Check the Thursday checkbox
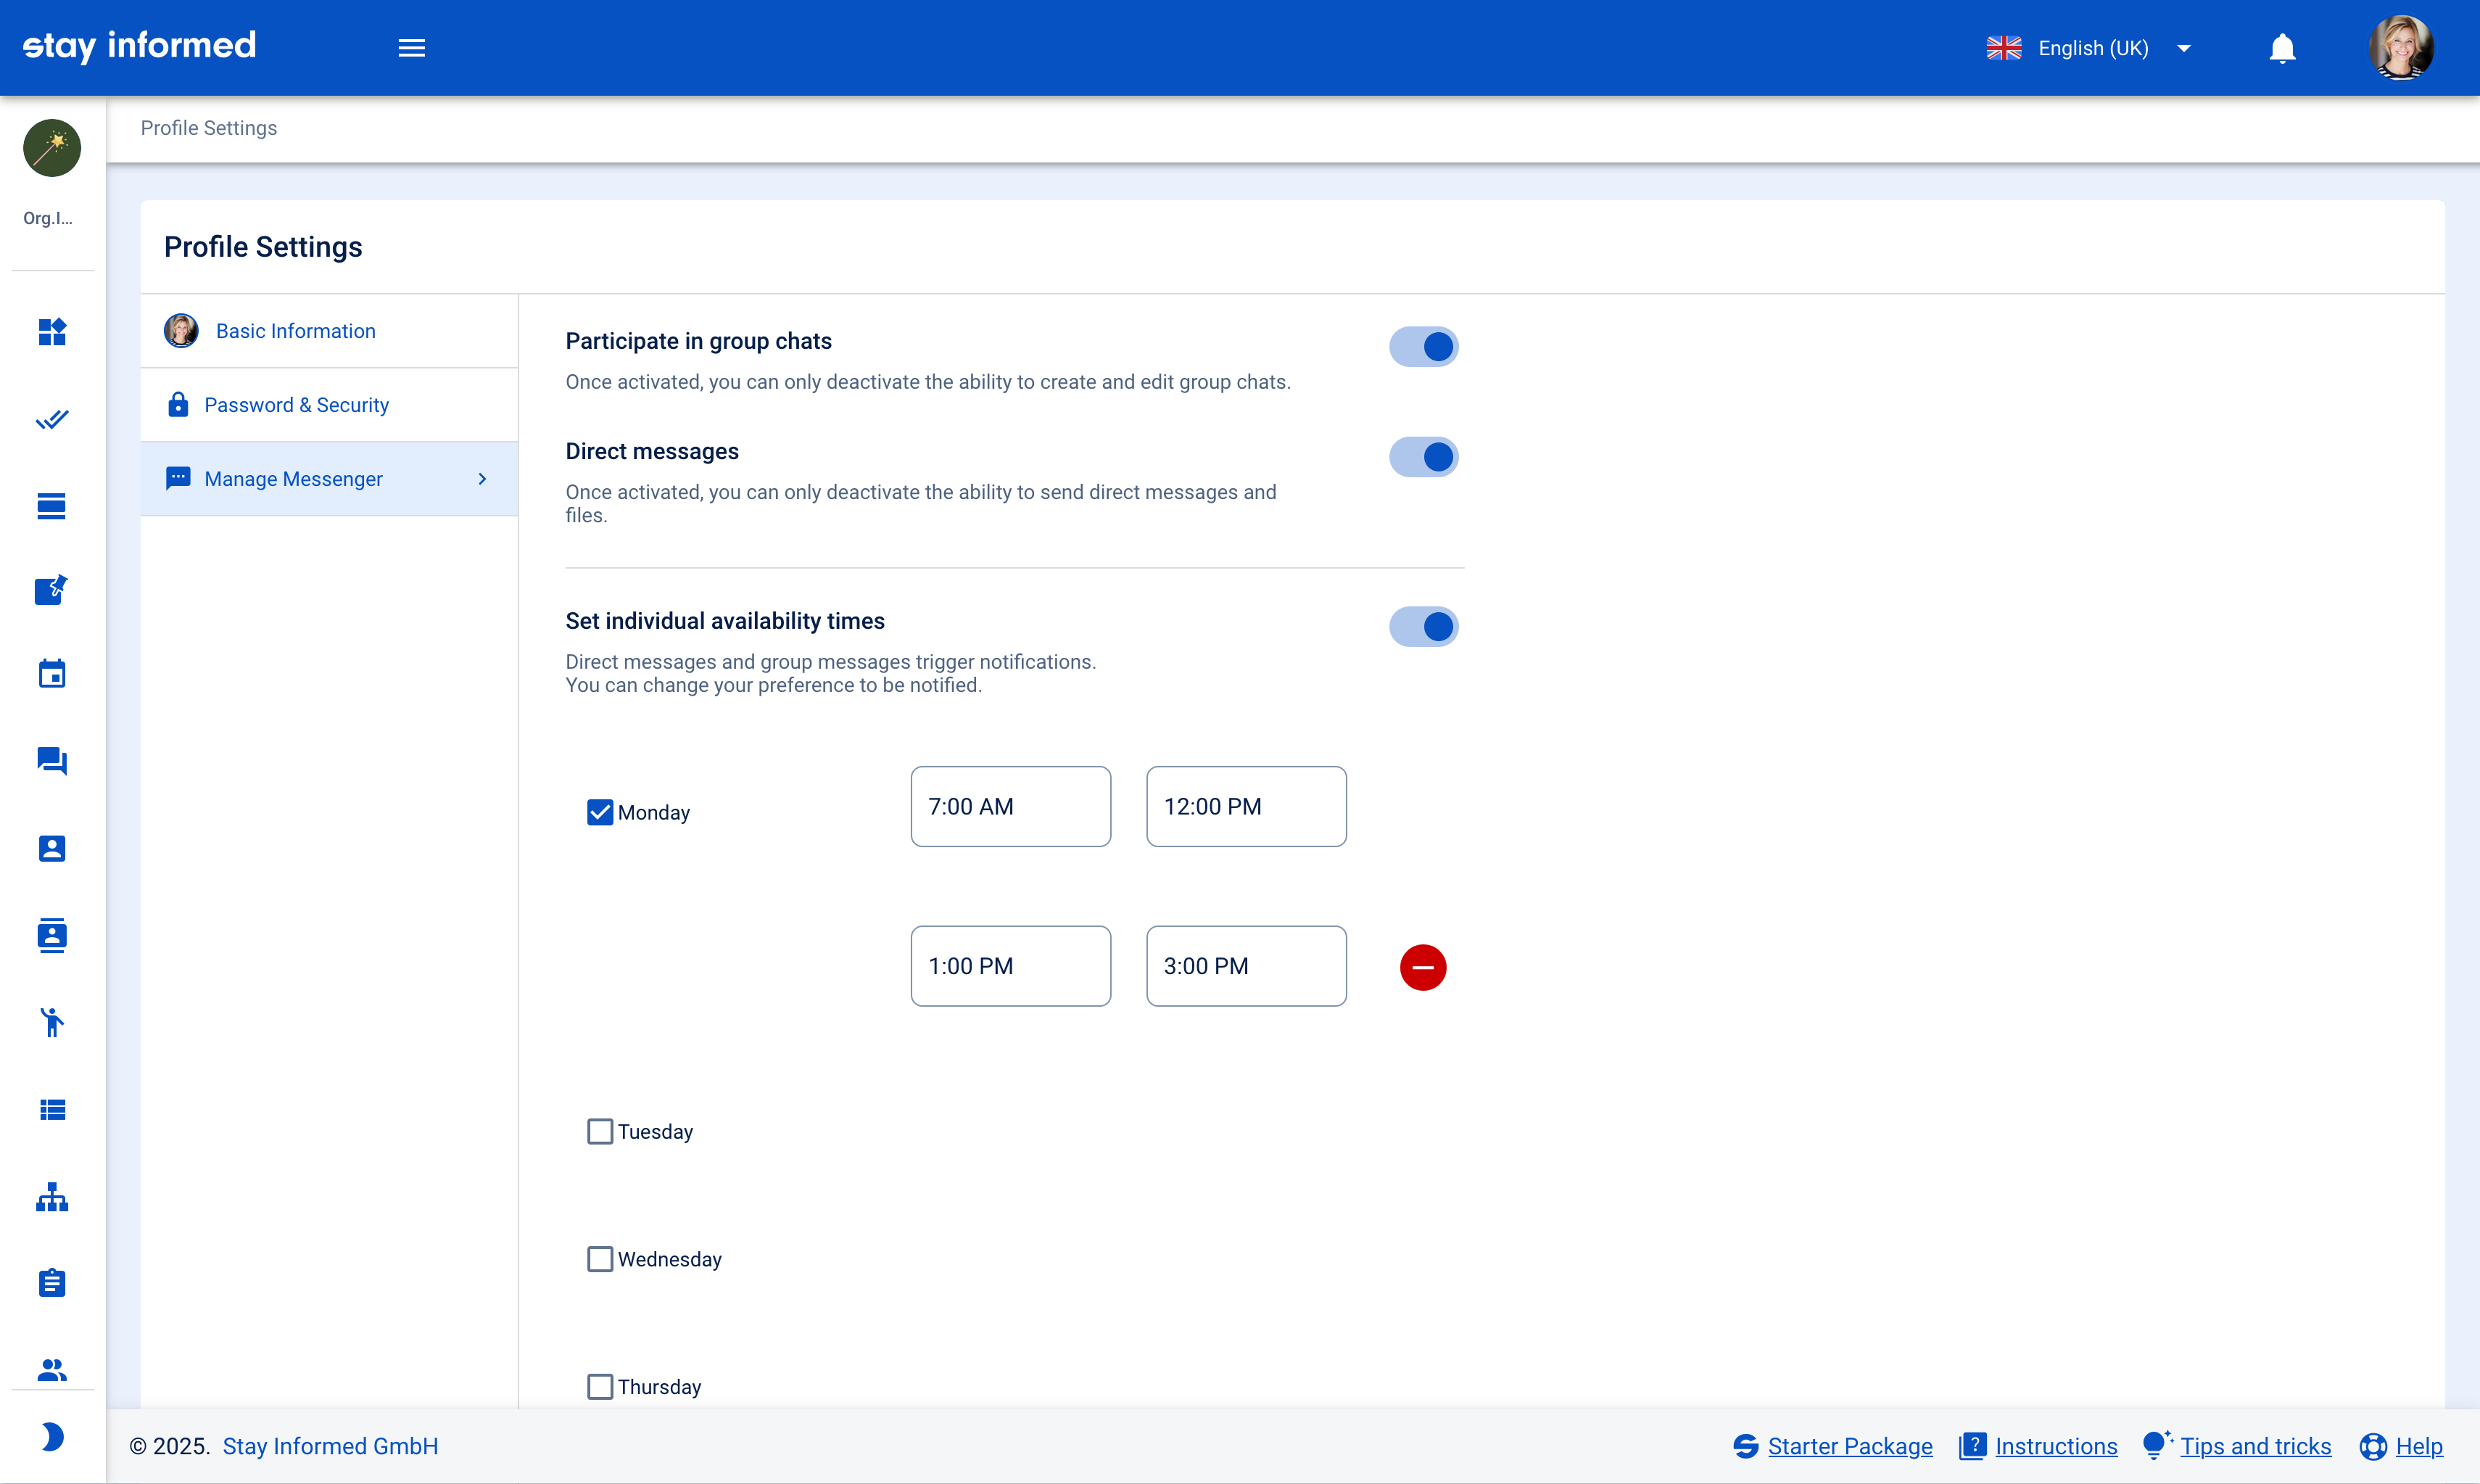Viewport: 2480px width, 1484px height. [x=600, y=1387]
